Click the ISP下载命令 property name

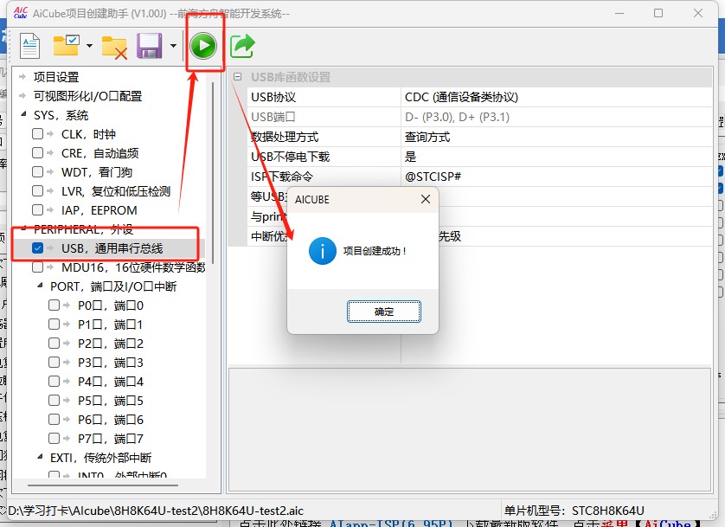click(281, 177)
